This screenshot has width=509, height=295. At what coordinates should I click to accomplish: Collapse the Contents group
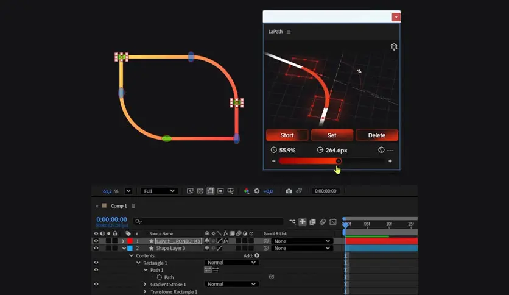[x=131, y=256]
